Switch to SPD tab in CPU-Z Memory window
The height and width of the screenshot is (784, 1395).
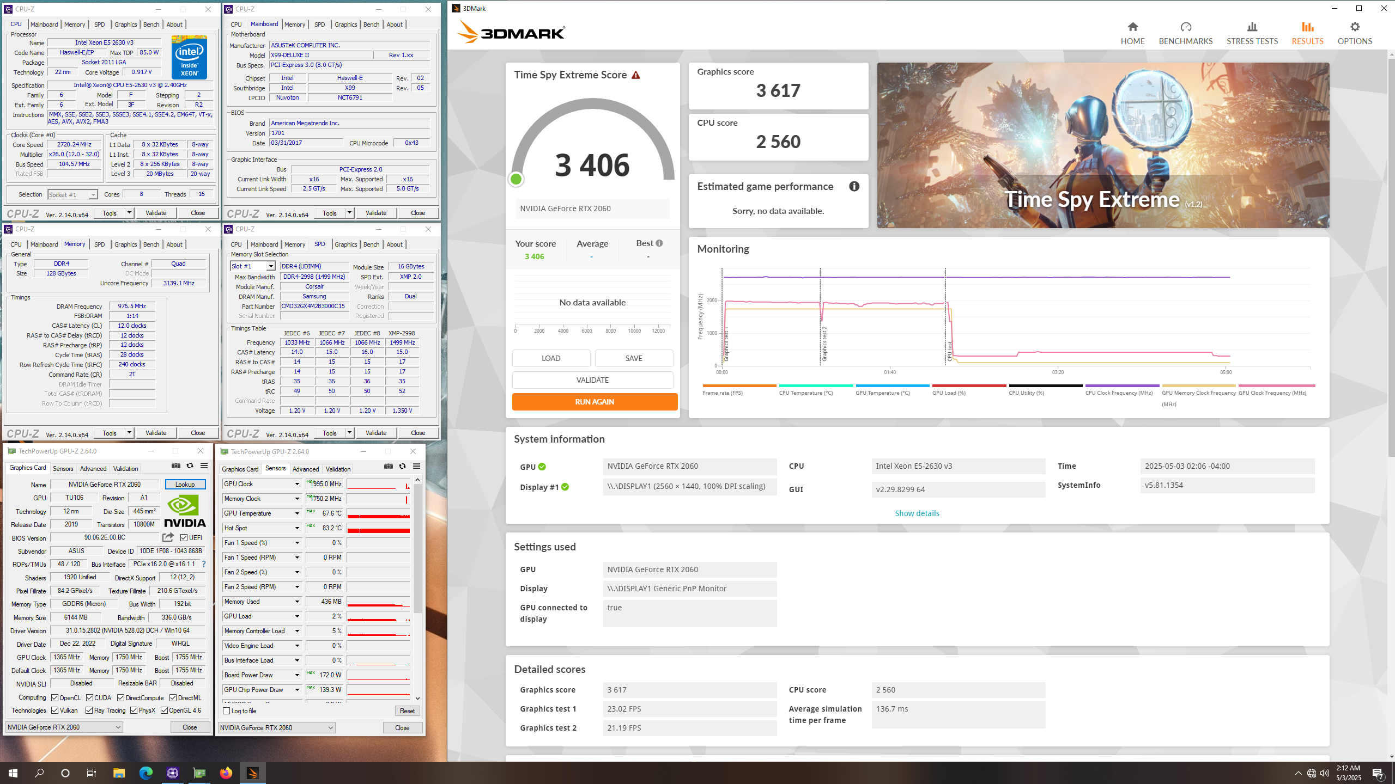(99, 244)
